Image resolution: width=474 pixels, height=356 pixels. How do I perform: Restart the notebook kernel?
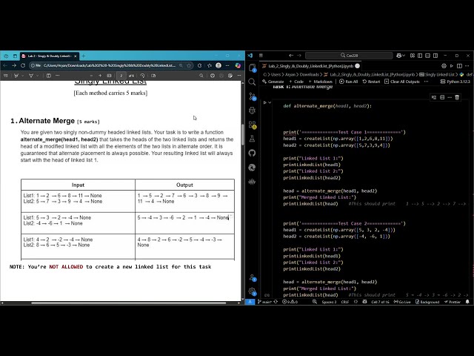371,82
